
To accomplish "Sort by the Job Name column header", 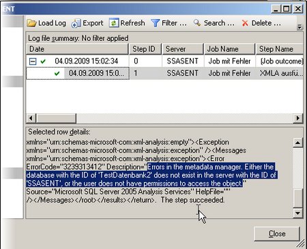I will [x=229, y=49].
